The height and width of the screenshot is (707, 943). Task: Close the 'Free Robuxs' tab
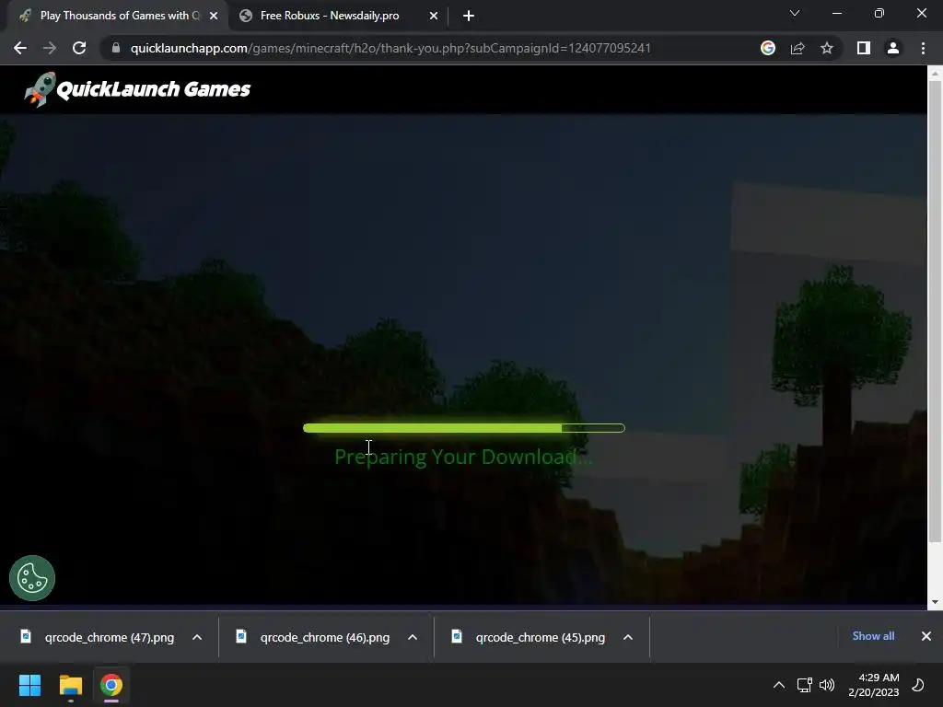tap(434, 17)
